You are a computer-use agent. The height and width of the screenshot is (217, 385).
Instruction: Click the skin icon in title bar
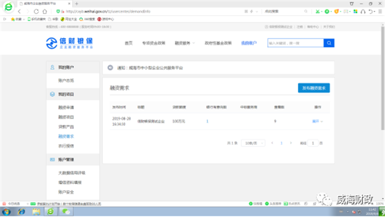point(351,4)
